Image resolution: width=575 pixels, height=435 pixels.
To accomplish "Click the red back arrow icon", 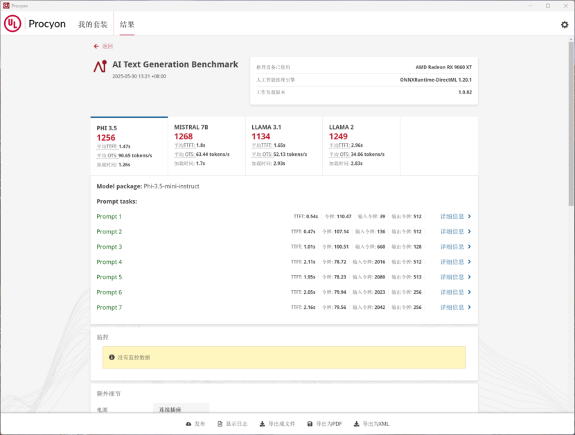I will [x=96, y=46].
